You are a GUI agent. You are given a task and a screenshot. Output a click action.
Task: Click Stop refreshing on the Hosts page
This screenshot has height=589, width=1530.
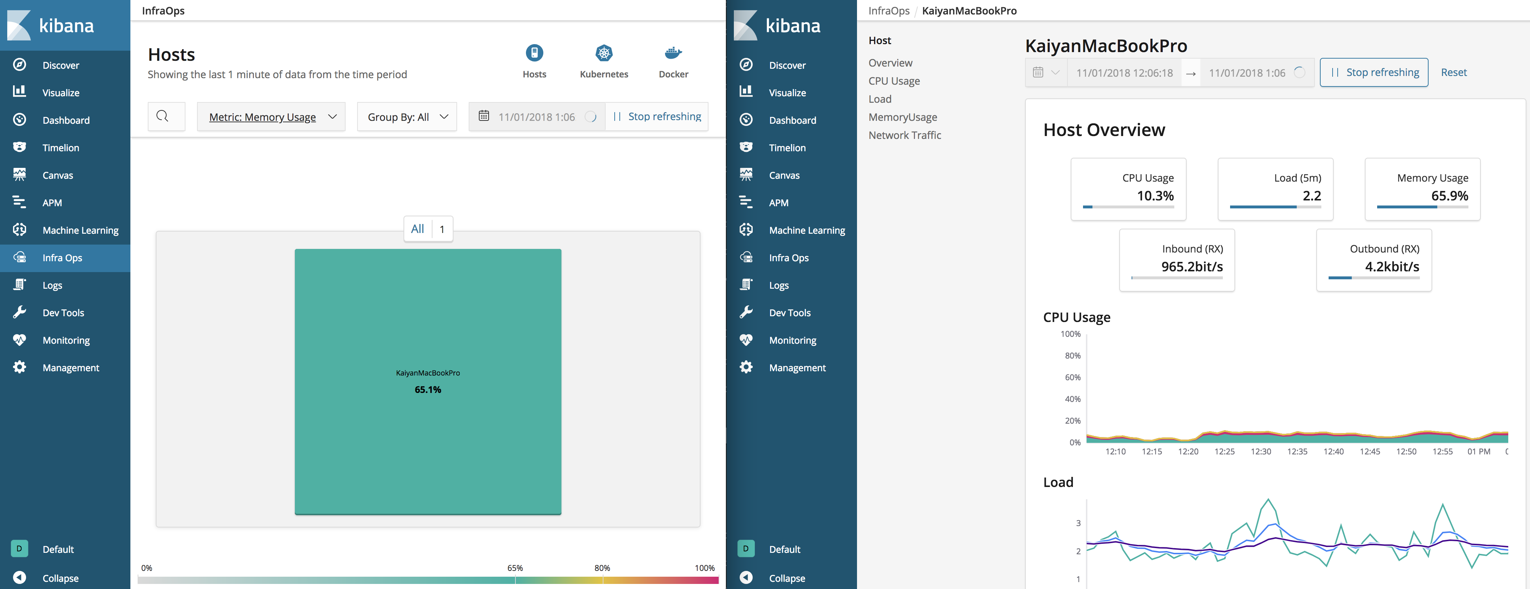click(x=656, y=116)
